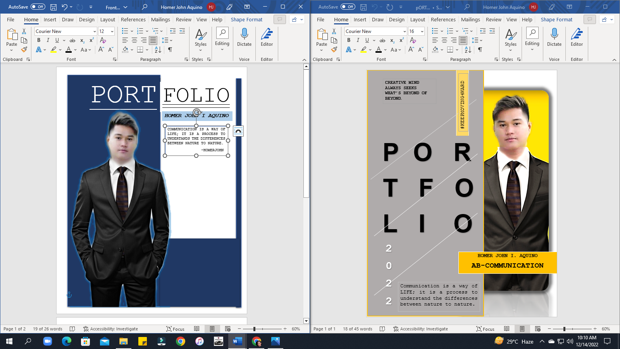Click Dictate microphone in right Word window
This screenshot has height=349, width=620.
554,37
